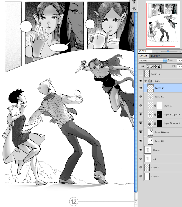182x207 pixels.
Task: Hide Layer 6 using eye icon
Action: (141, 176)
